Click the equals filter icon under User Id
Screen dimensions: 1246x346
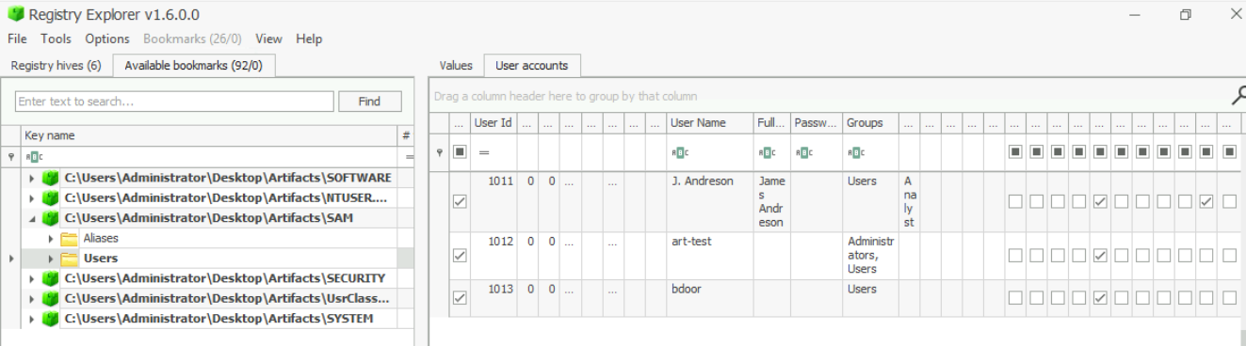[x=483, y=151]
